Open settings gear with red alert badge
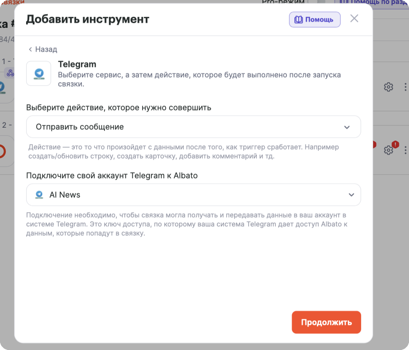This screenshot has height=350, width=409. (x=388, y=150)
